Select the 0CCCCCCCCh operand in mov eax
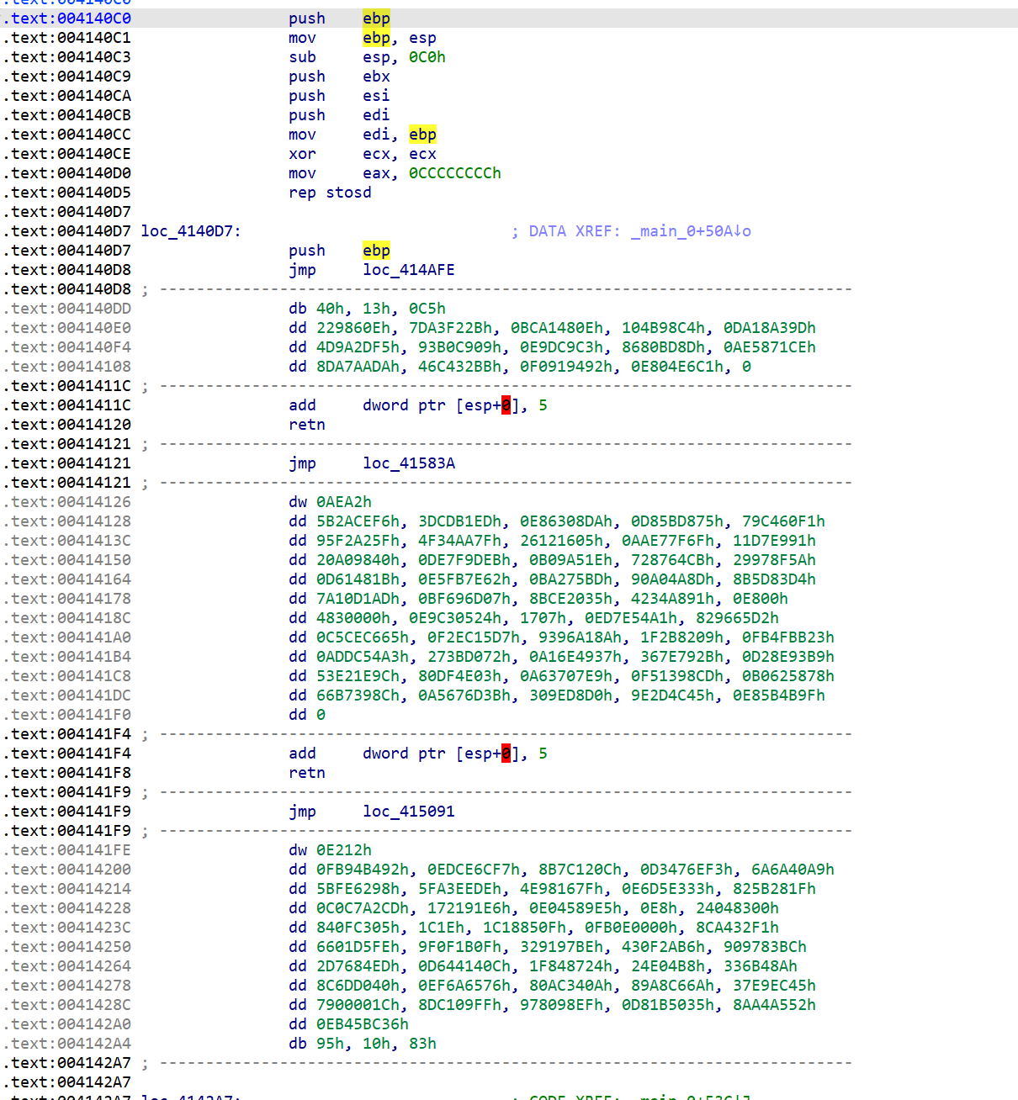 [454, 173]
